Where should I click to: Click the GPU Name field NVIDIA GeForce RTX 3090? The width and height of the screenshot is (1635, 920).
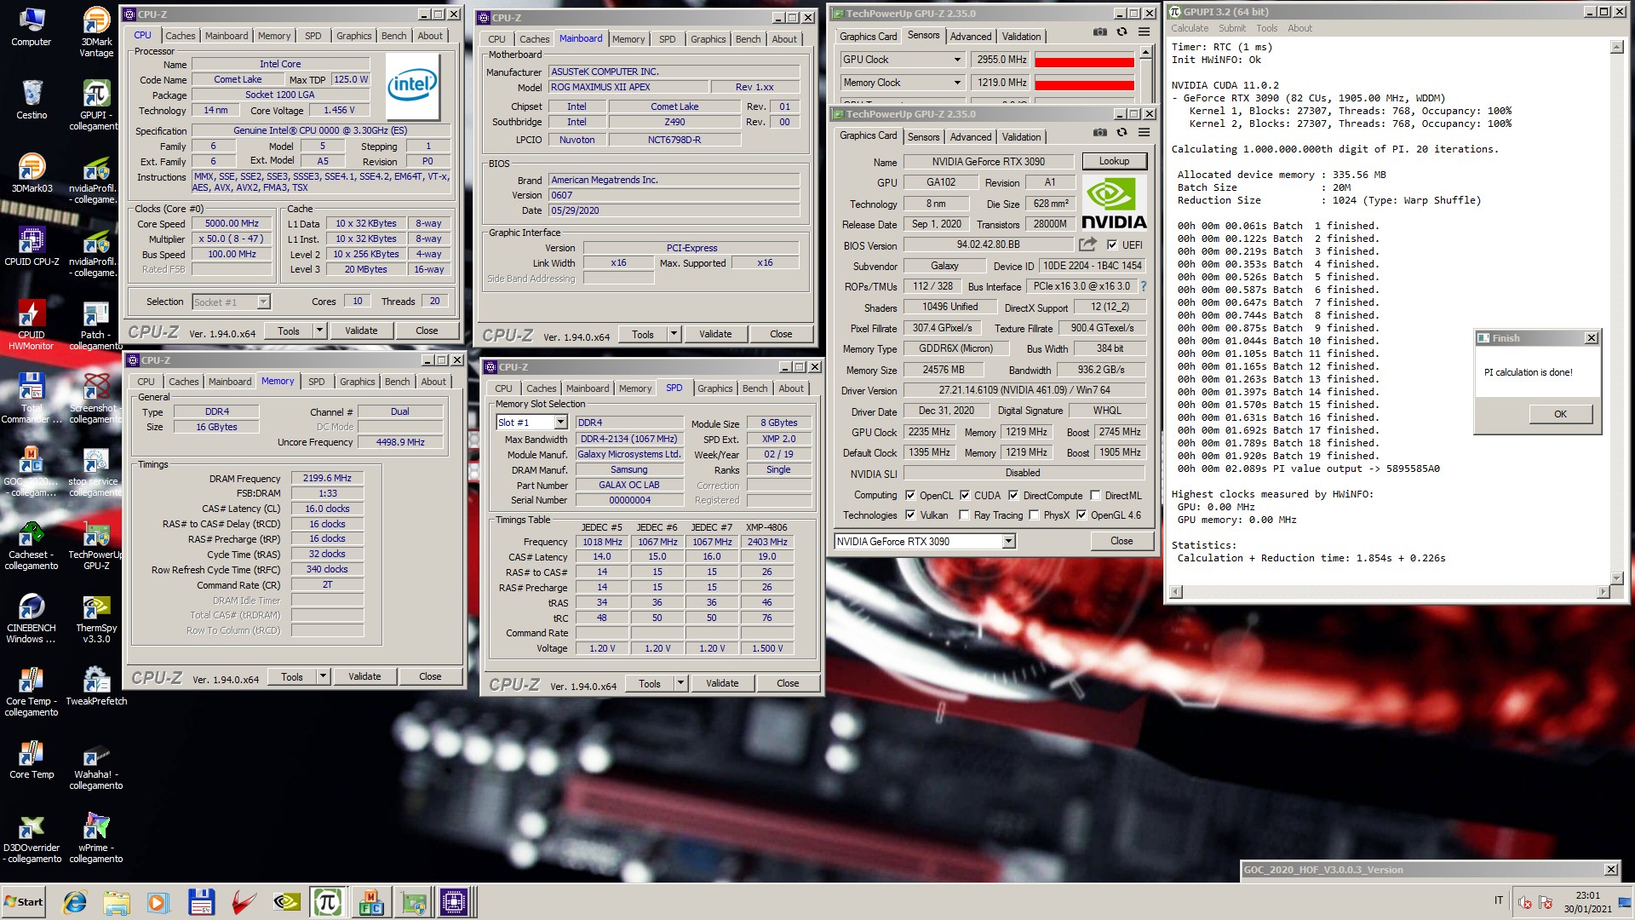[x=988, y=161]
